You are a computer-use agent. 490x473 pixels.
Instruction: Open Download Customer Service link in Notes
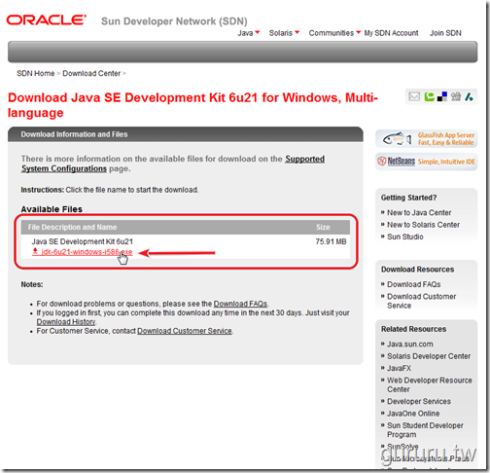[185, 331]
